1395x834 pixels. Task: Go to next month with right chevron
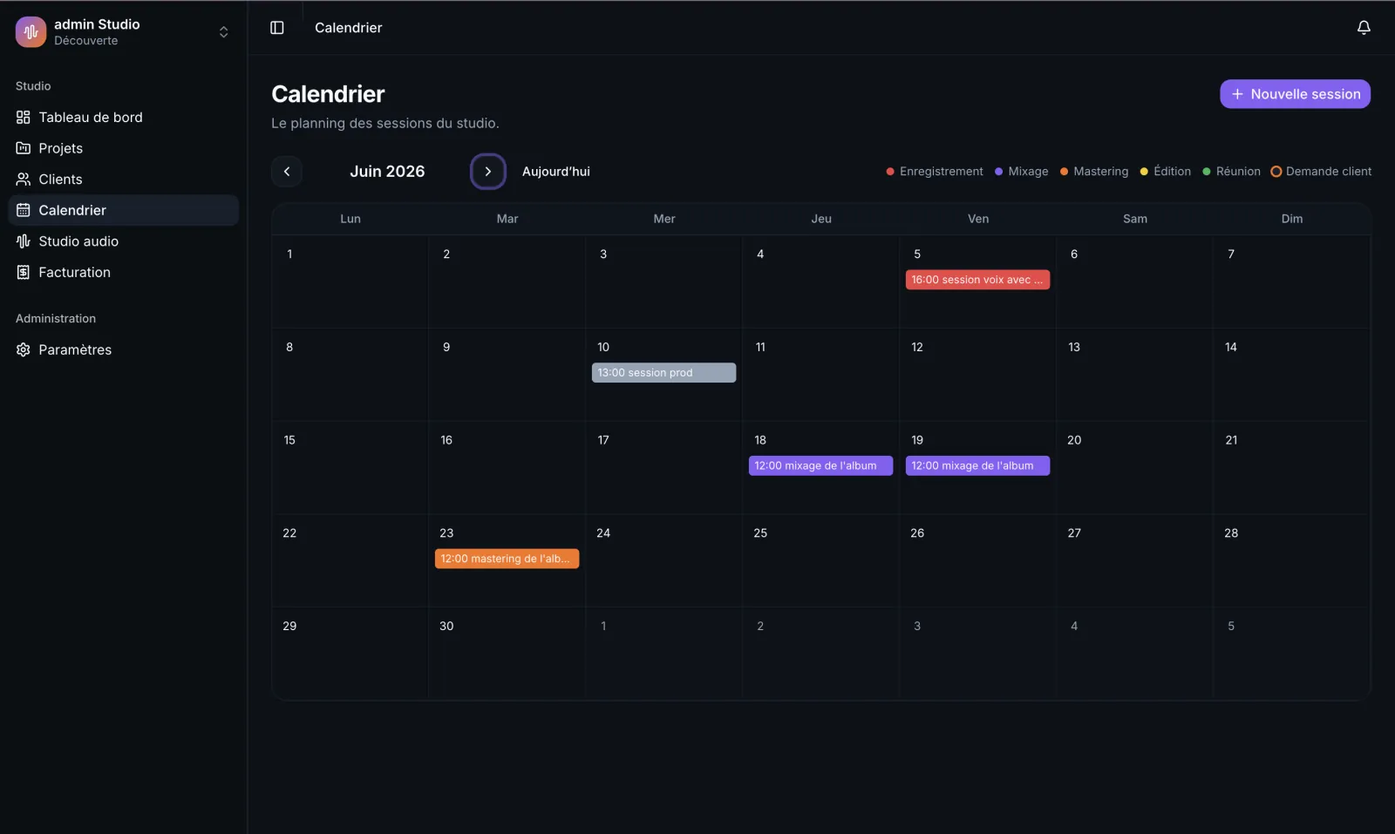(488, 172)
